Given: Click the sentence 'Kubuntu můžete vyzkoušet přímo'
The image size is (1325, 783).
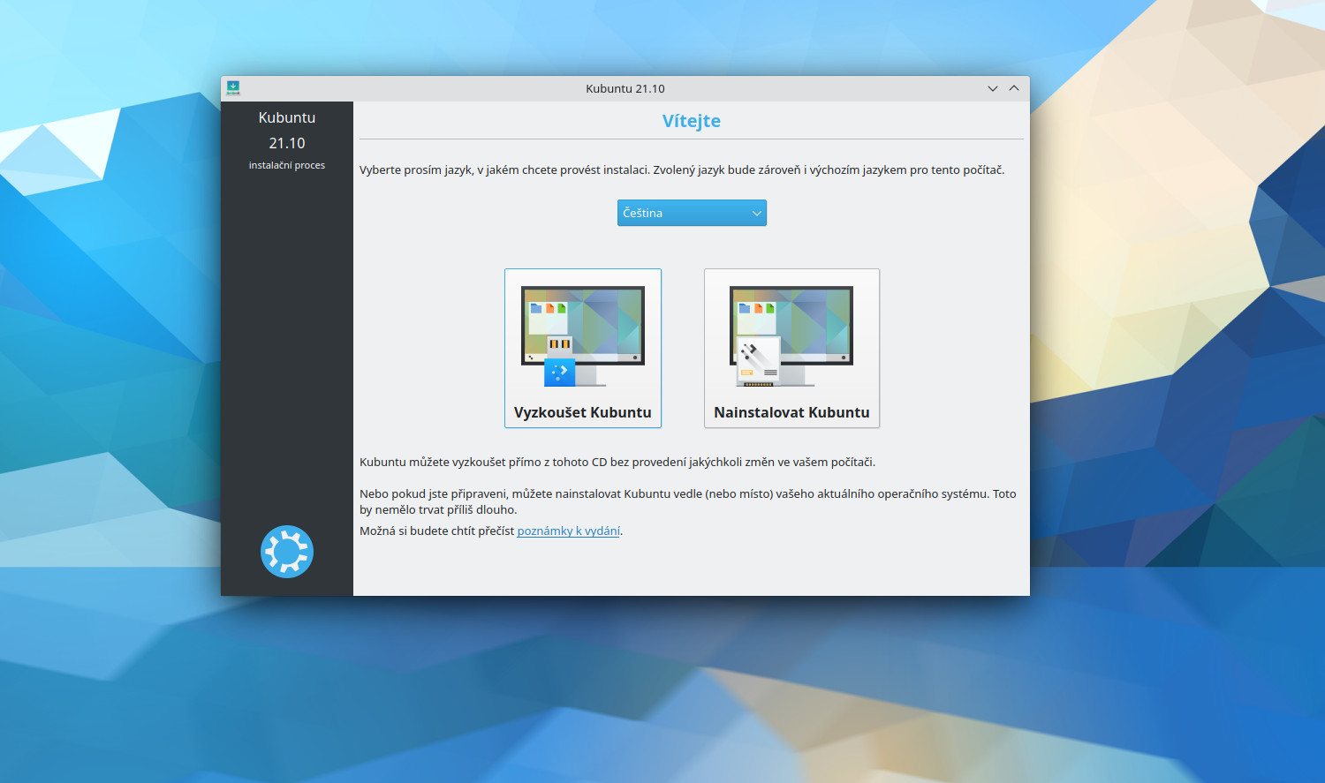Looking at the screenshot, I should coord(617,462).
